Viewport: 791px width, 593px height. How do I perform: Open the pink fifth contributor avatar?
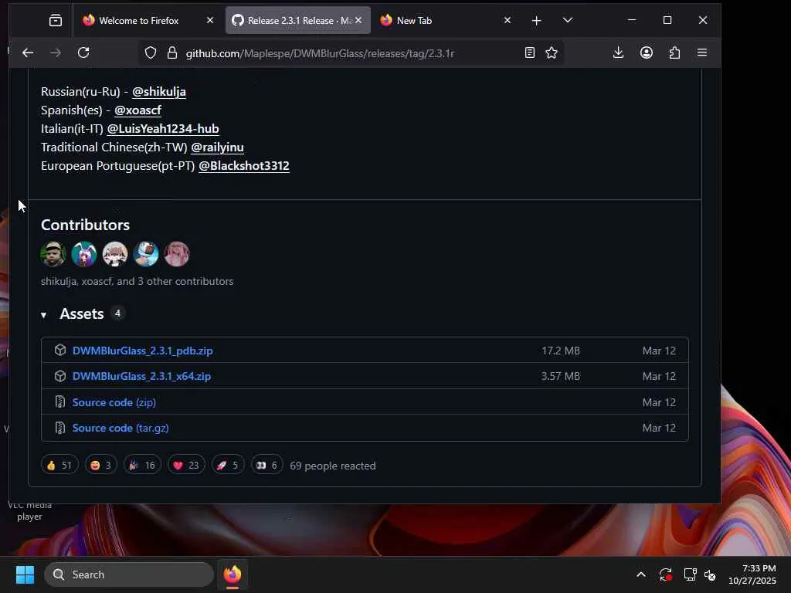177,253
